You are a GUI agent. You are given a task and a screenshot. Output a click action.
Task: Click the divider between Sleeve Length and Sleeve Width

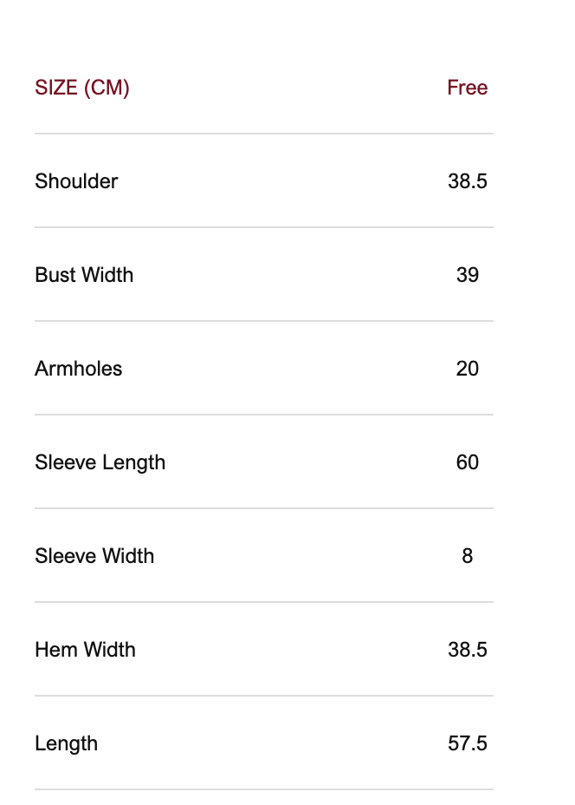click(x=264, y=508)
